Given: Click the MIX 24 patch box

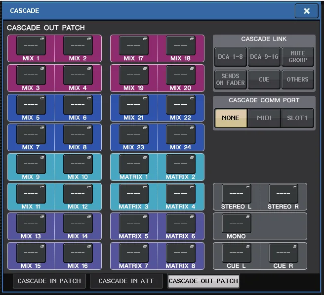Looking at the screenshot, I should (181, 134).
